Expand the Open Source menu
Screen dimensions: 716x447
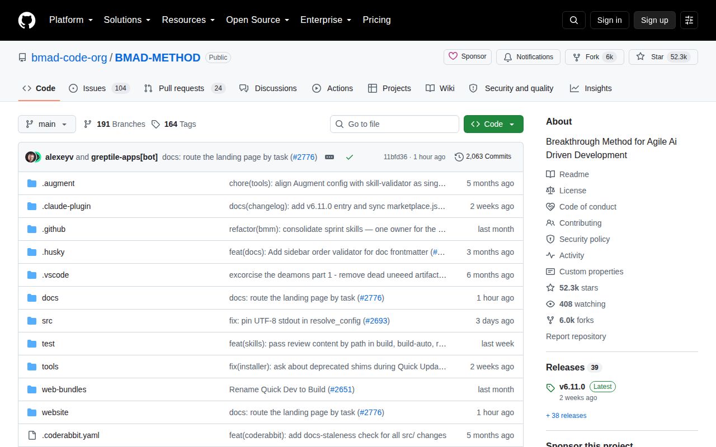pos(257,20)
